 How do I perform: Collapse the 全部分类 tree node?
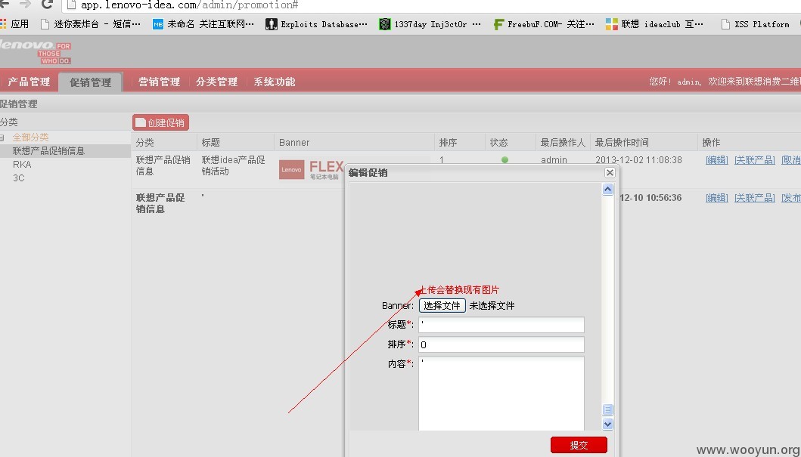coord(2,137)
